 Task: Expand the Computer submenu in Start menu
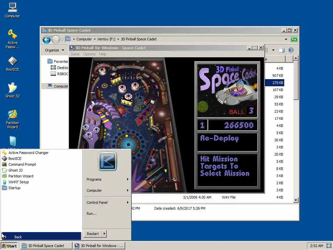pos(107,190)
